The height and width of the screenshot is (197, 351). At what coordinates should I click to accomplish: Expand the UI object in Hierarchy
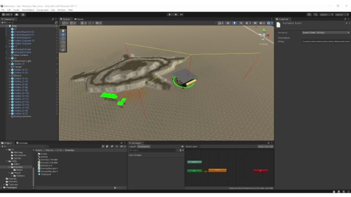[x=10, y=58]
